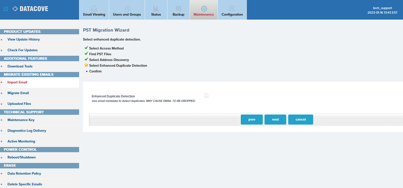Screen dimensions: 403x188
Task: Go to Download Tools
Action: click(x=20, y=66)
